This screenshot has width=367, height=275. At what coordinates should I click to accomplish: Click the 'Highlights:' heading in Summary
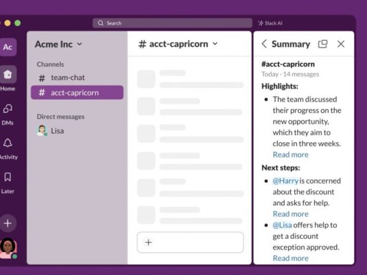coord(280,86)
